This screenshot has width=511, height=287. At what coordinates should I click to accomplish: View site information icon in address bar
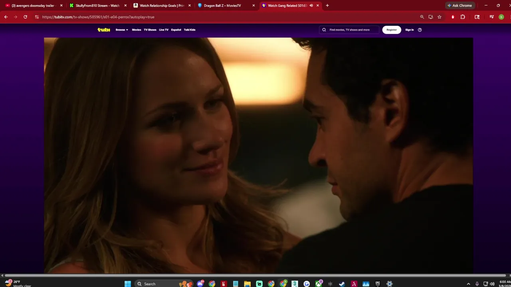[37, 17]
